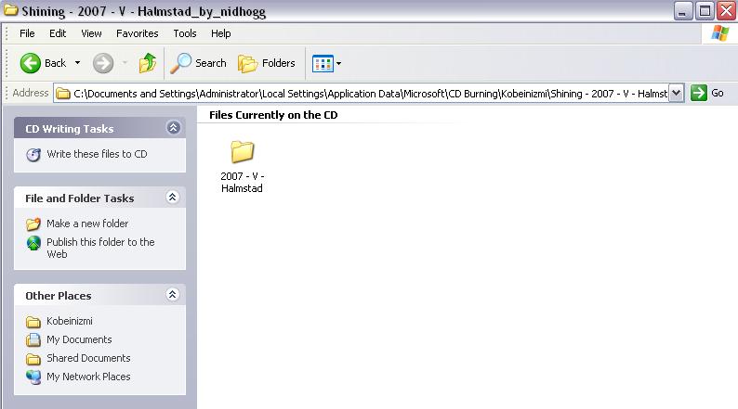The height and width of the screenshot is (409, 738).
Task: Close the Explorer window
Action: click(727, 10)
